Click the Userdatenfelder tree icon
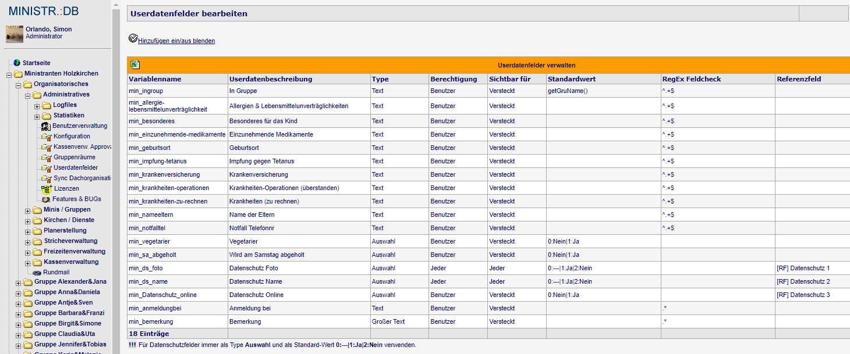Viewport: 850px width, 354px height. 47,168
